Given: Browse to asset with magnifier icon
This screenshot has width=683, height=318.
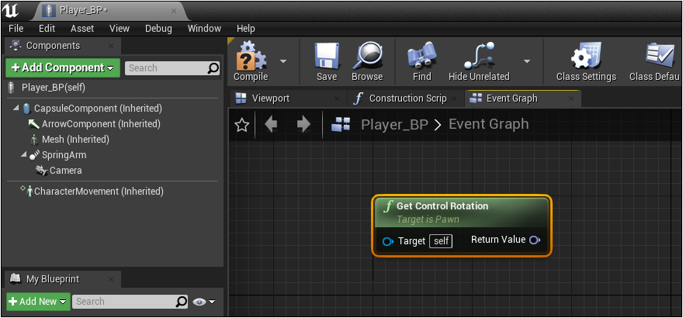Looking at the screenshot, I should click(x=367, y=62).
